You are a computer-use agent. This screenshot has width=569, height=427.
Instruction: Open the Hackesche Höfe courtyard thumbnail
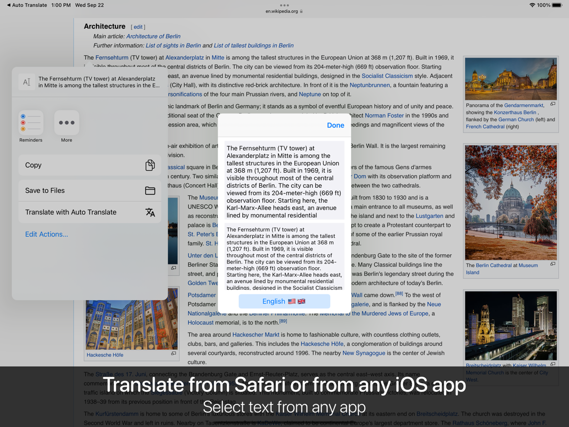click(x=132, y=319)
